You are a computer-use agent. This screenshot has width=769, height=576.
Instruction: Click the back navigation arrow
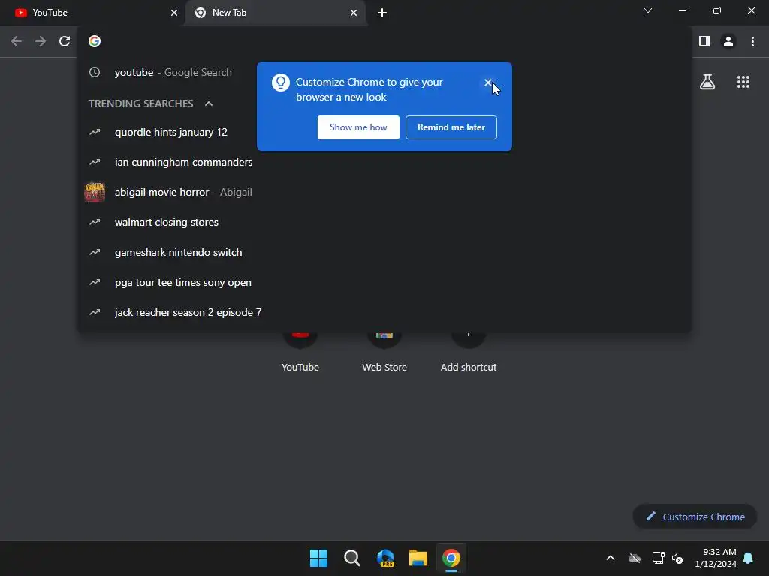pos(17,42)
